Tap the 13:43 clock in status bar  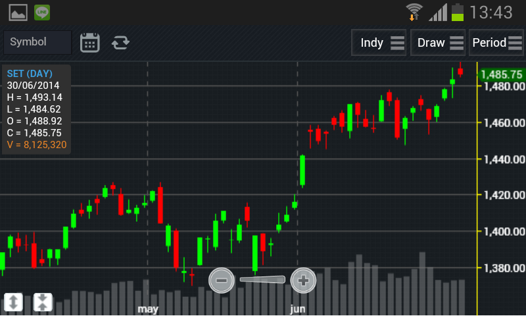pos(491,13)
